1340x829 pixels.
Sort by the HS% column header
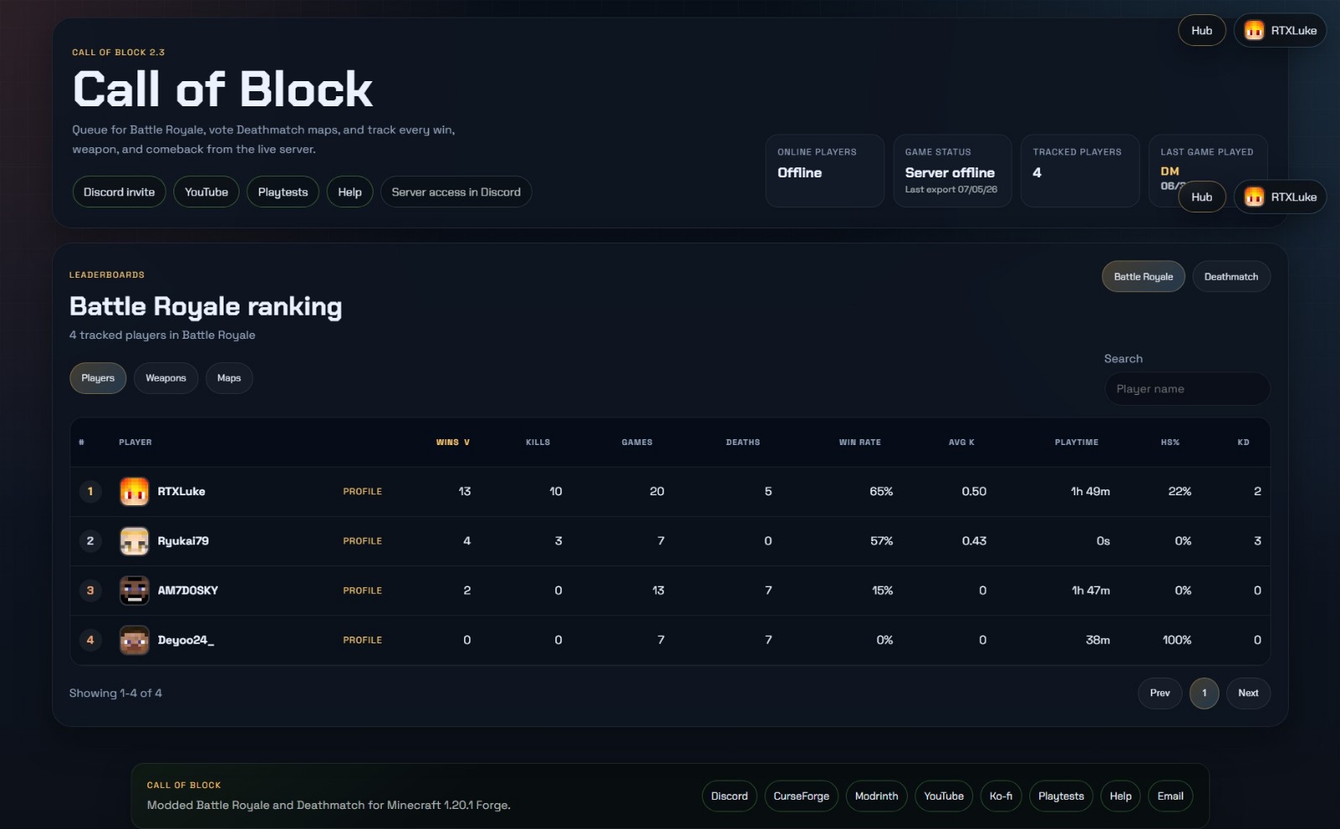click(1170, 443)
